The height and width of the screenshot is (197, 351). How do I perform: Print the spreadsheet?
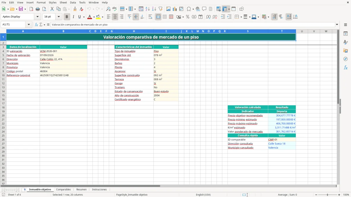(38, 9)
